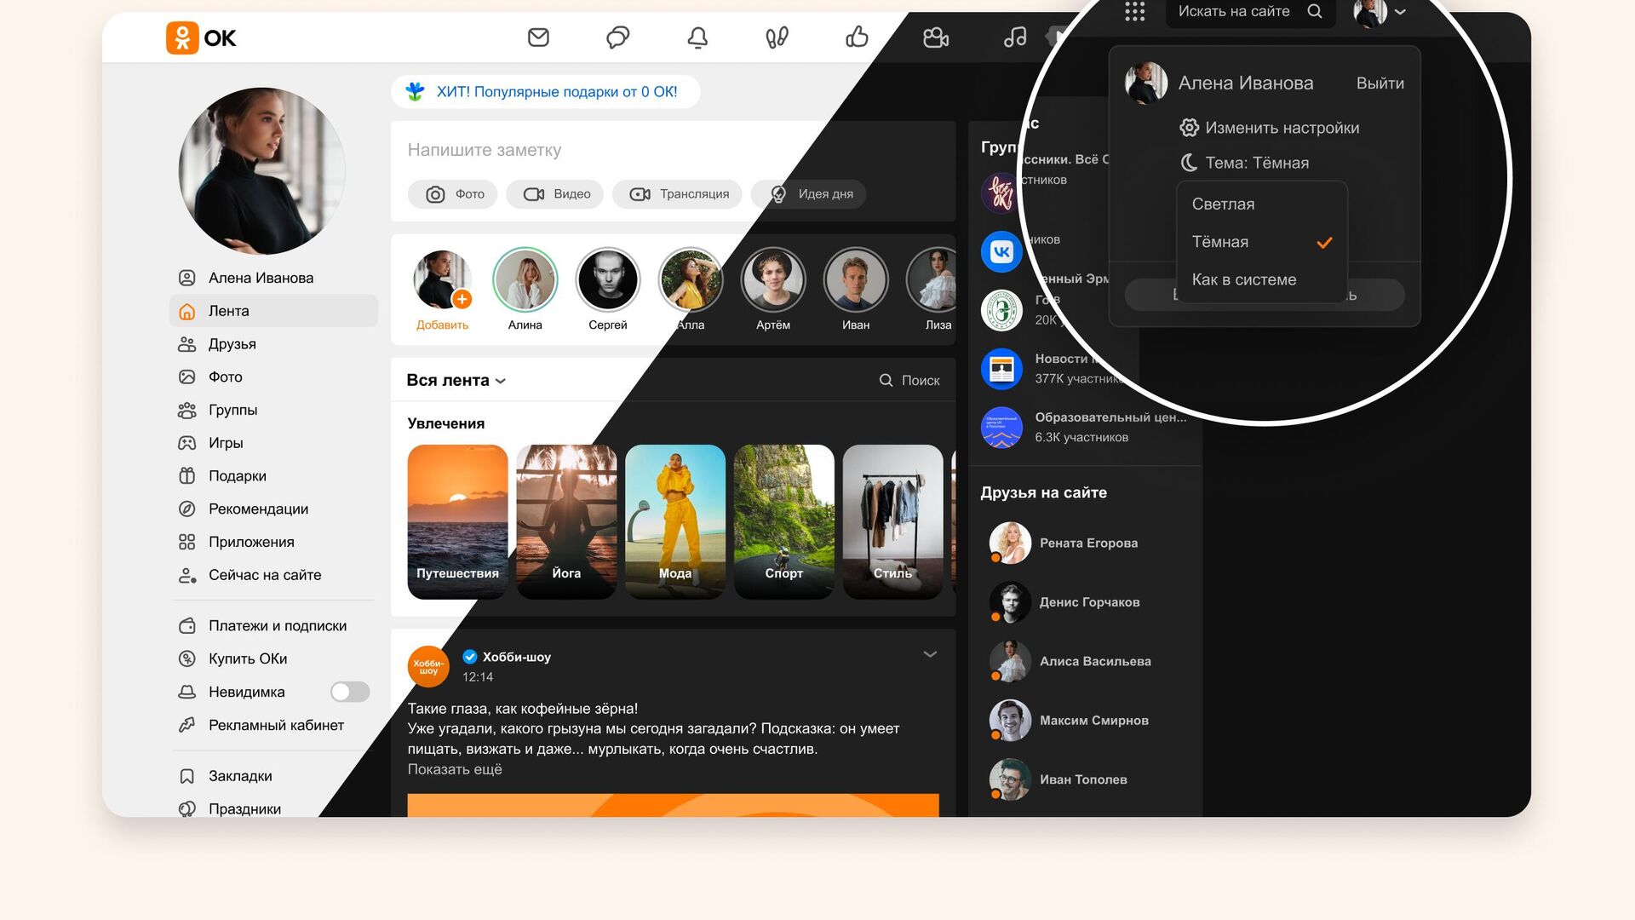This screenshot has width=1635, height=920.
Task: Open the Тема: Тёмная theme selector
Action: 1245,163
